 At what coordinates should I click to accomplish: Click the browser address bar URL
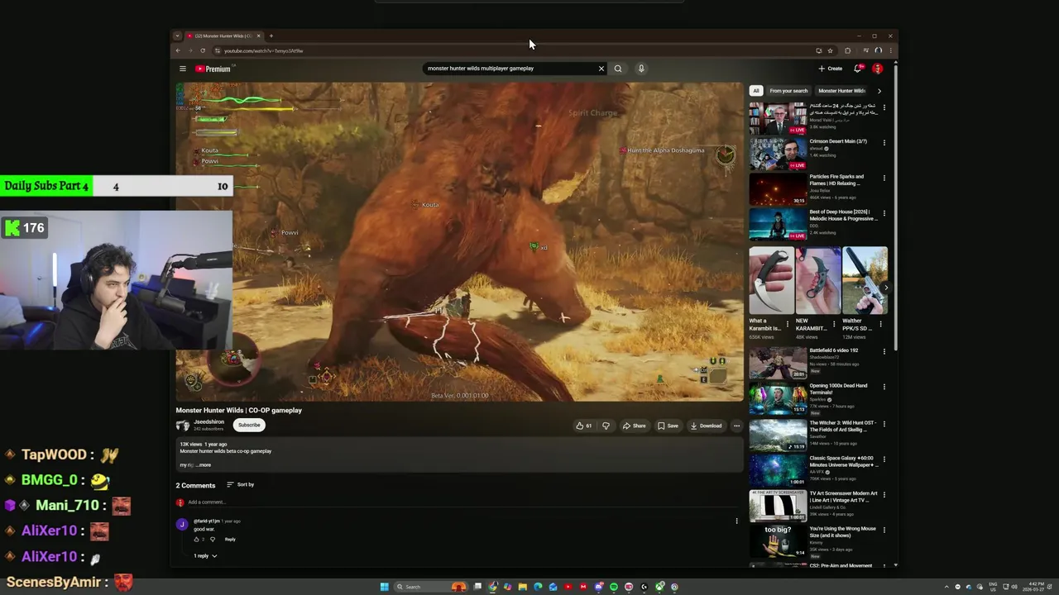click(263, 50)
